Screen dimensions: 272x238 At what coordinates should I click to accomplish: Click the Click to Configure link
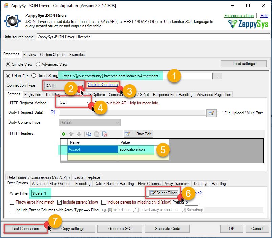pos(103,85)
